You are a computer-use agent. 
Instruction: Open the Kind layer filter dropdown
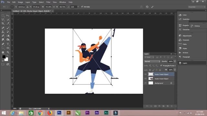pos(149,57)
